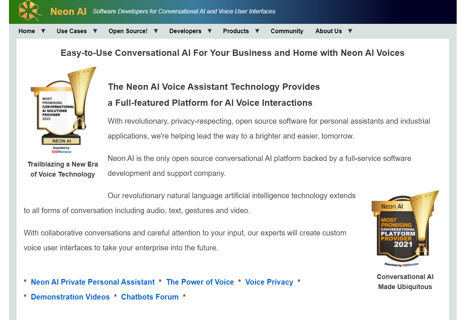Click the 2021 Platform Provider award image

pyautogui.click(x=405, y=229)
